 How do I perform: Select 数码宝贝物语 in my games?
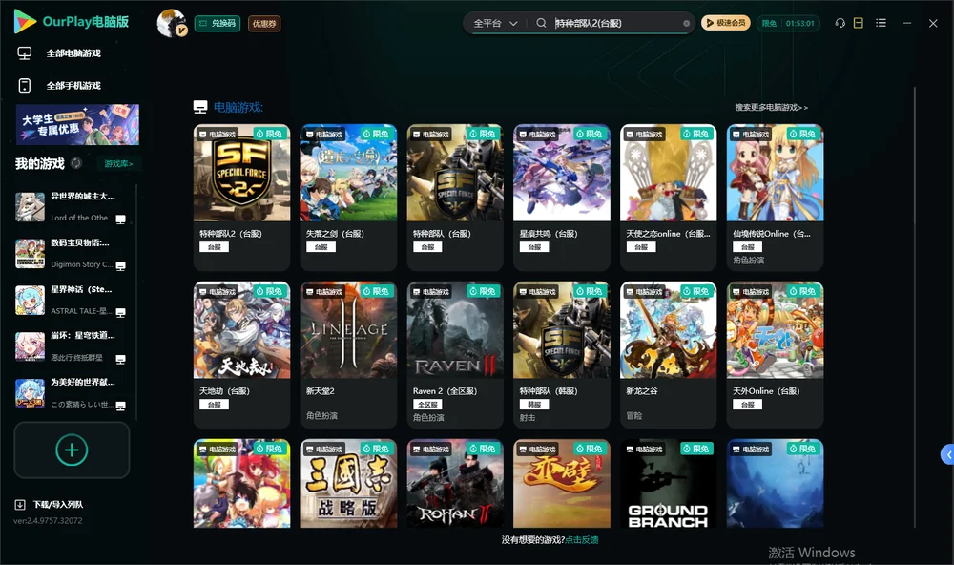(x=72, y=253)
